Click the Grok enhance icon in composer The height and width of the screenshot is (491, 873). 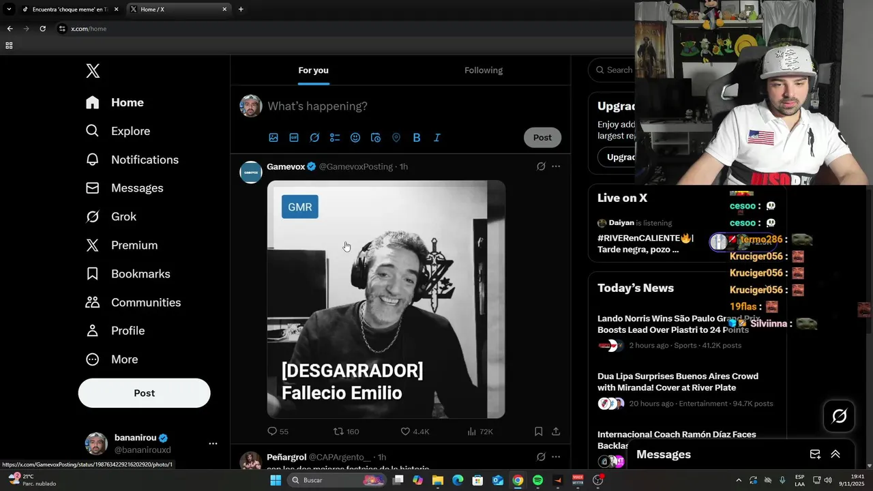[314, 138]
